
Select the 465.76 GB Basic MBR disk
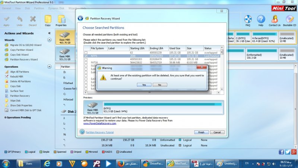click(x=65, y=38)
